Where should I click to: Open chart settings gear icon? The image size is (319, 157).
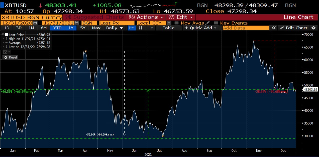pos(313,28)
